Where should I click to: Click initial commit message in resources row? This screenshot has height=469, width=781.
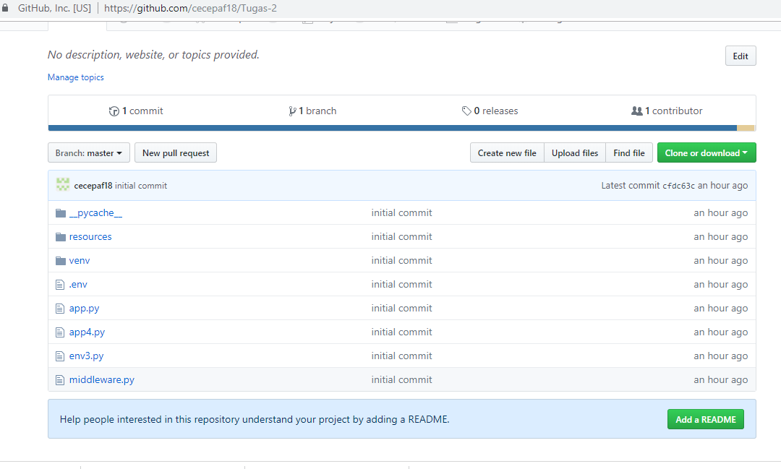pyautogui.click(x=401, y=237)
